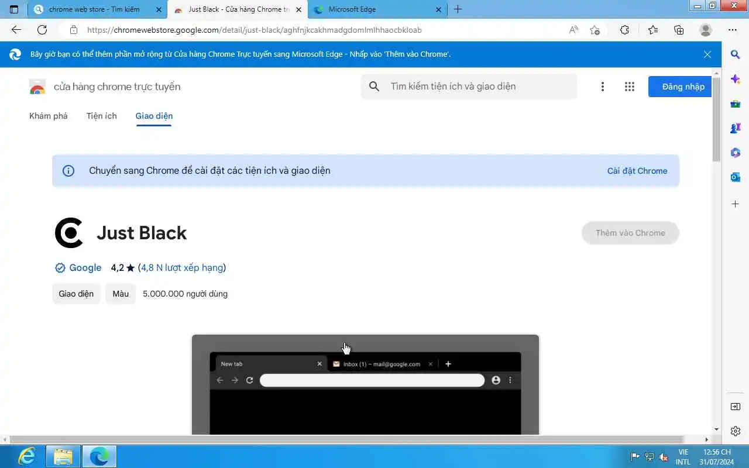
Task: Toggle sidebar visibility icon
Action: pyautogui.click(x=736, y=407)
